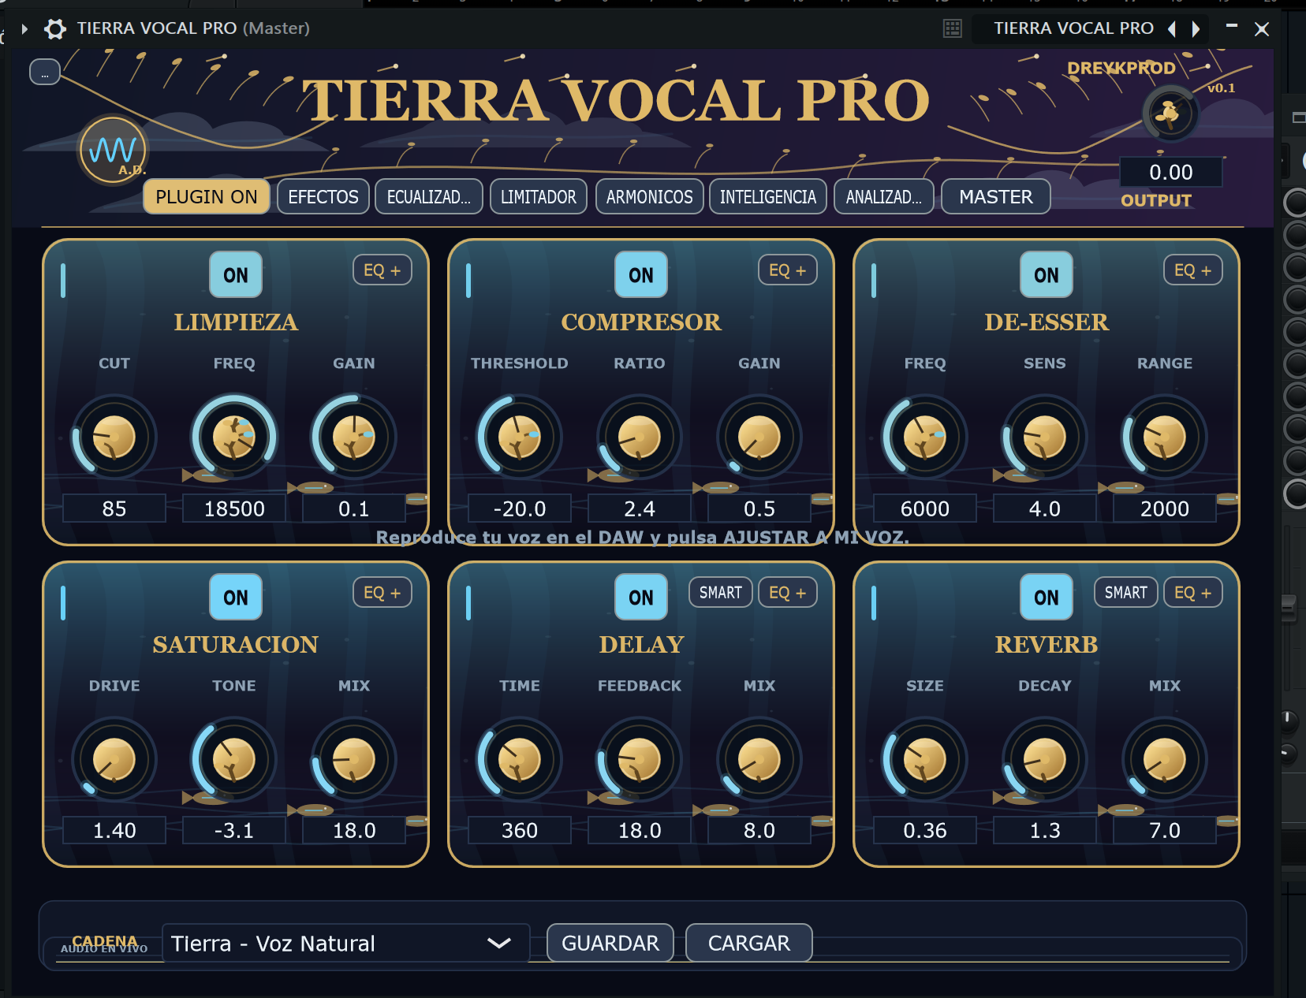The width and height of the screenshot is (1306, 998).
Task: Open the MASTER tab
Action: click(996, 196)
